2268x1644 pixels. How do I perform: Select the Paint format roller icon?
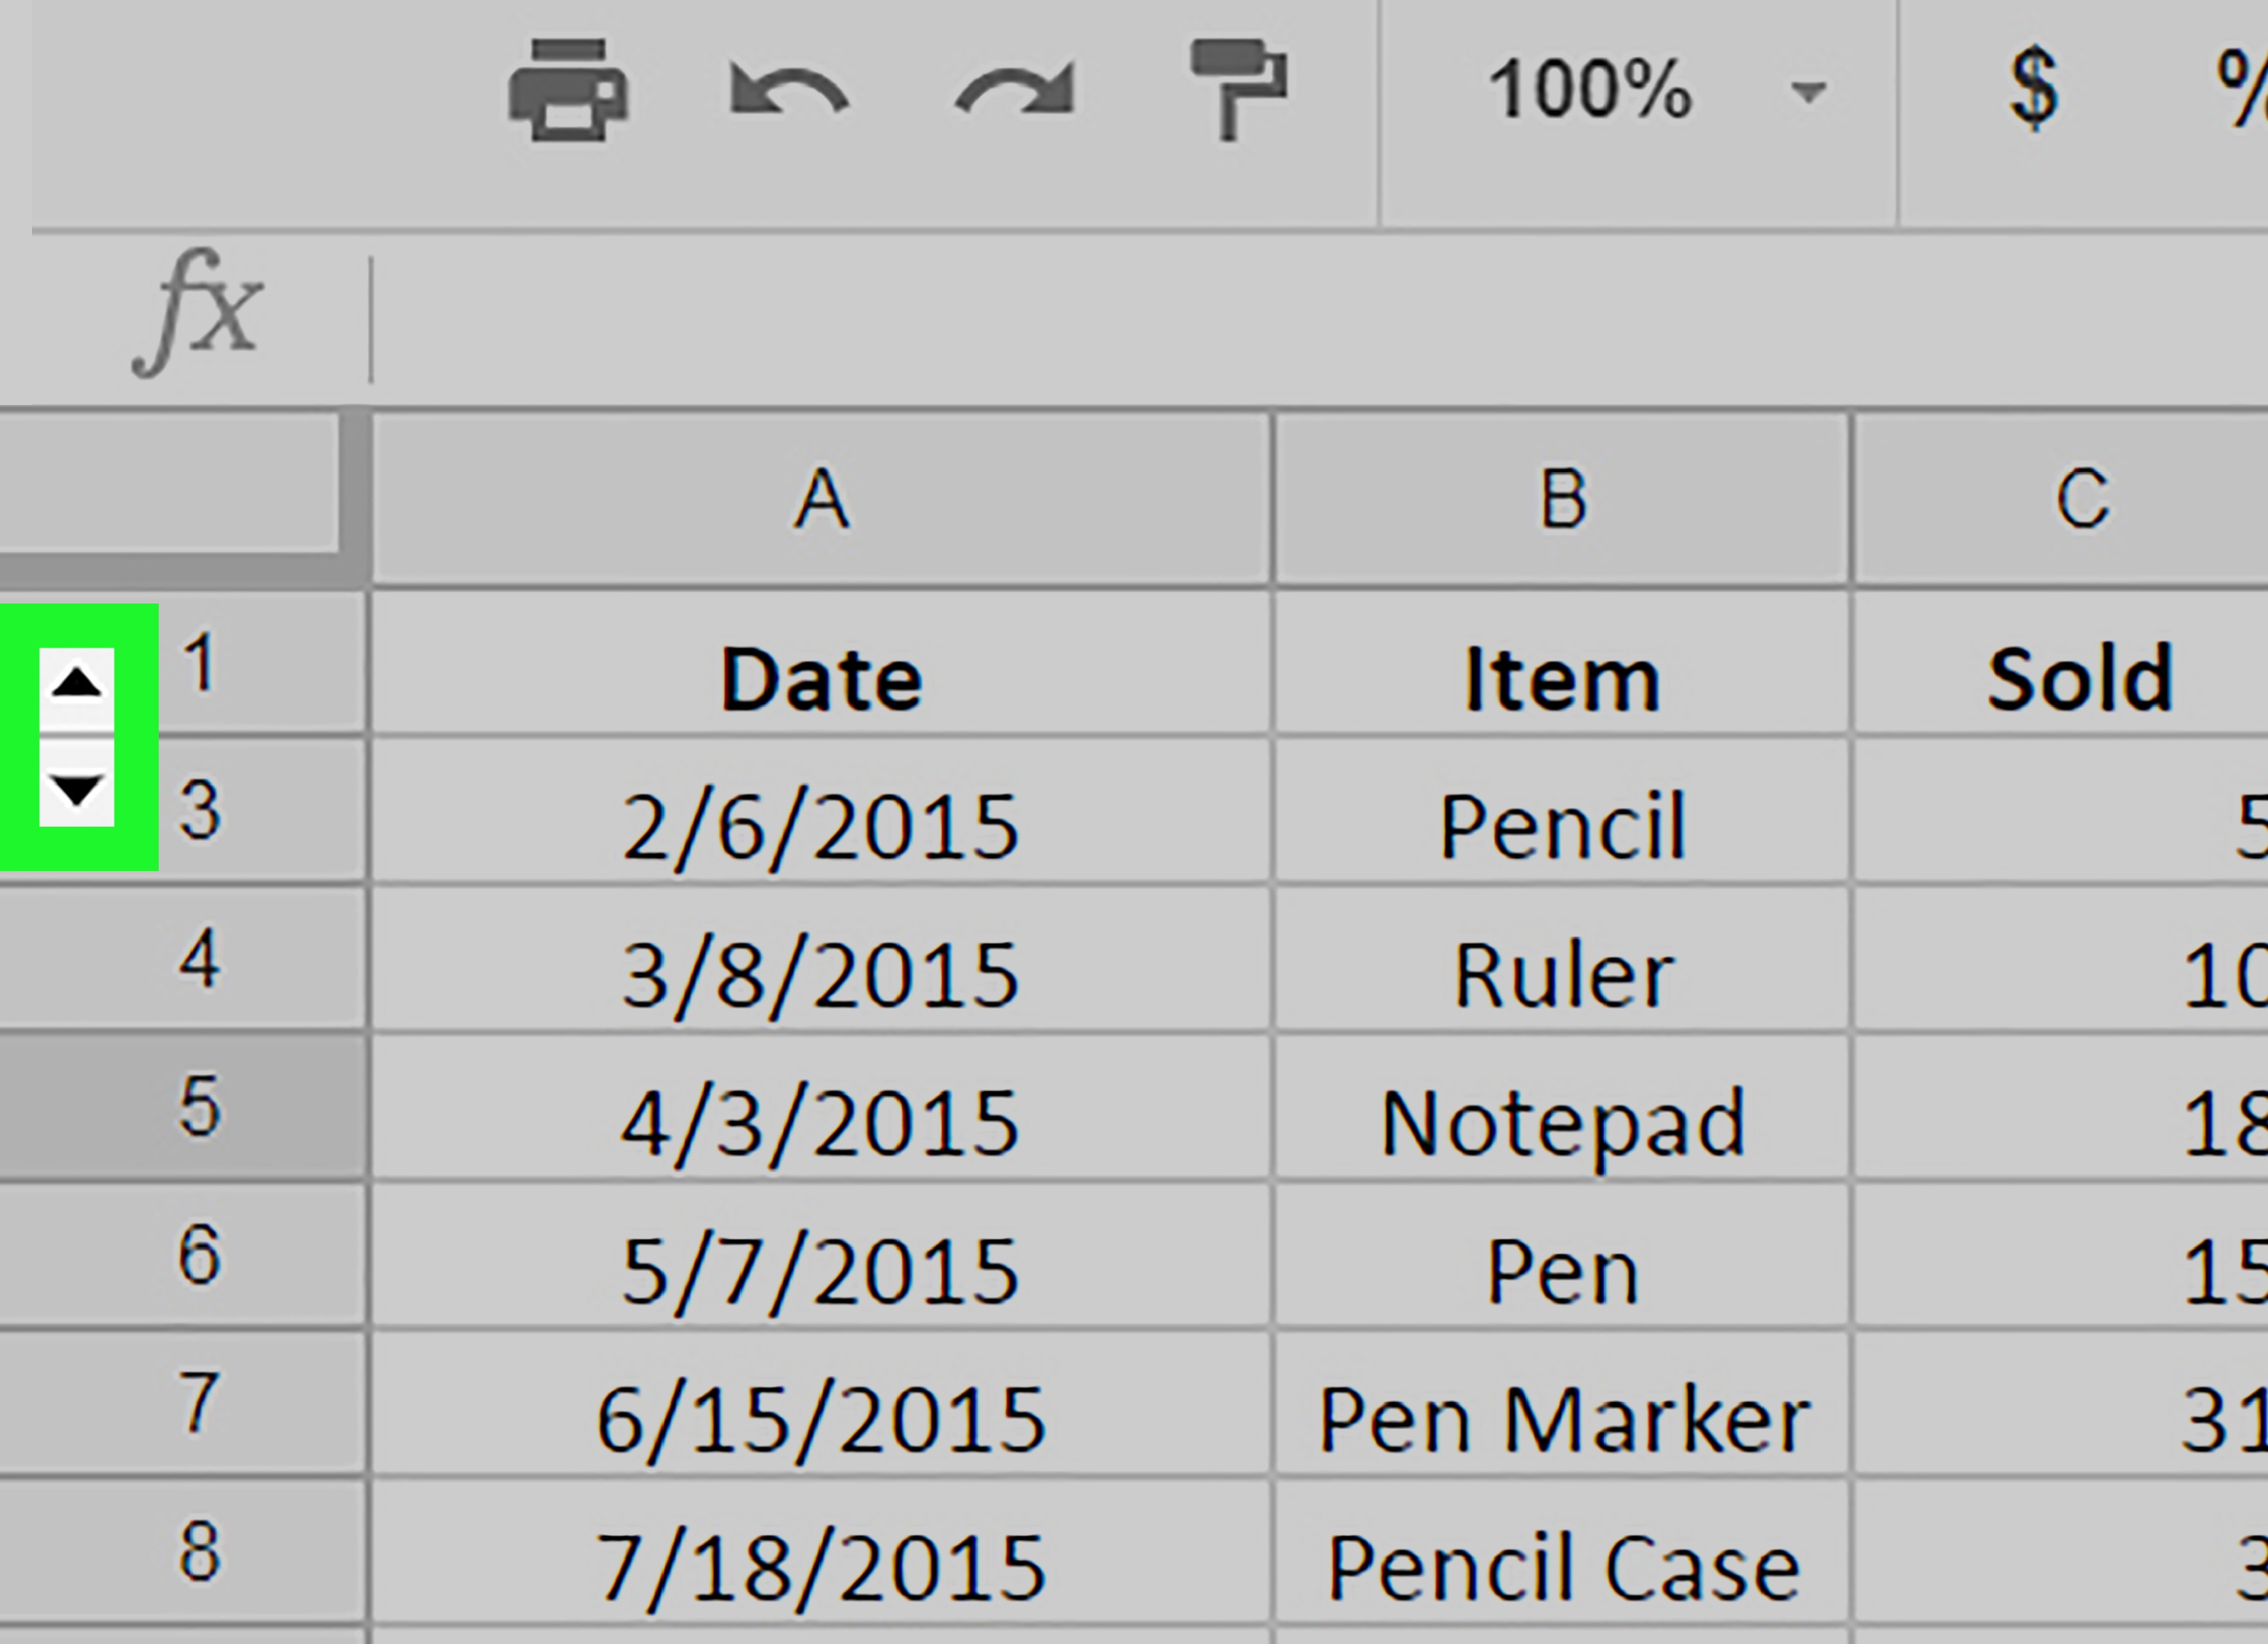[1238, 90]
